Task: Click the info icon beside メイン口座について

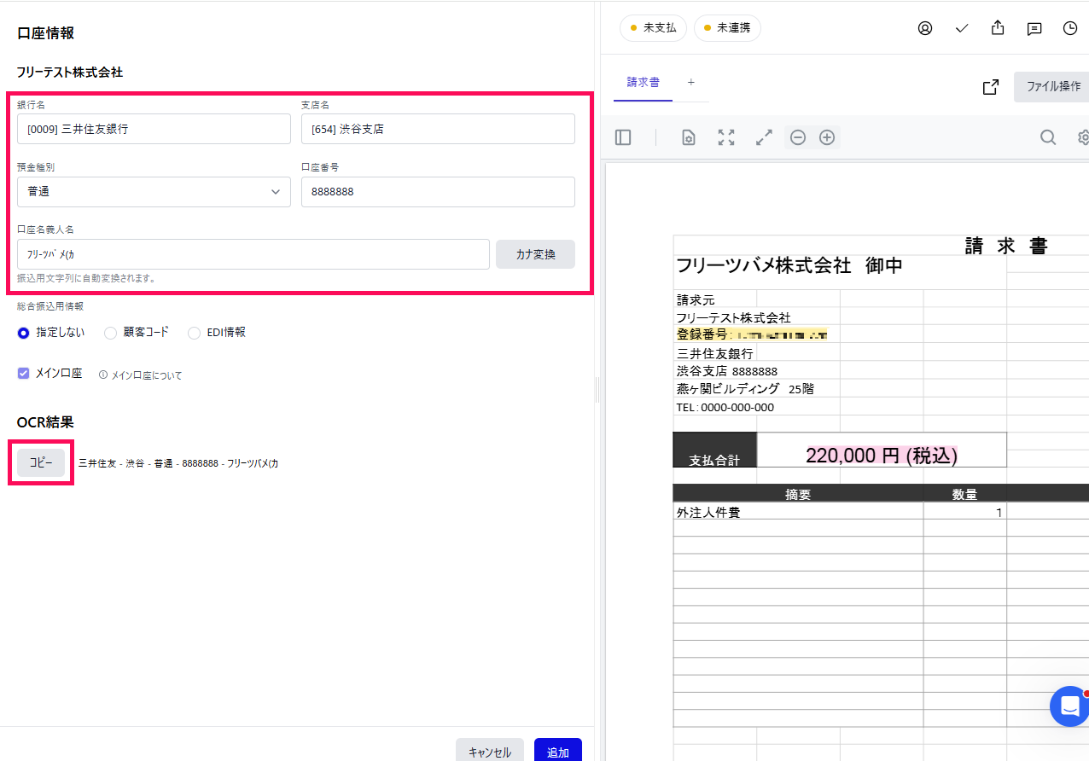Action: [103, 375]
